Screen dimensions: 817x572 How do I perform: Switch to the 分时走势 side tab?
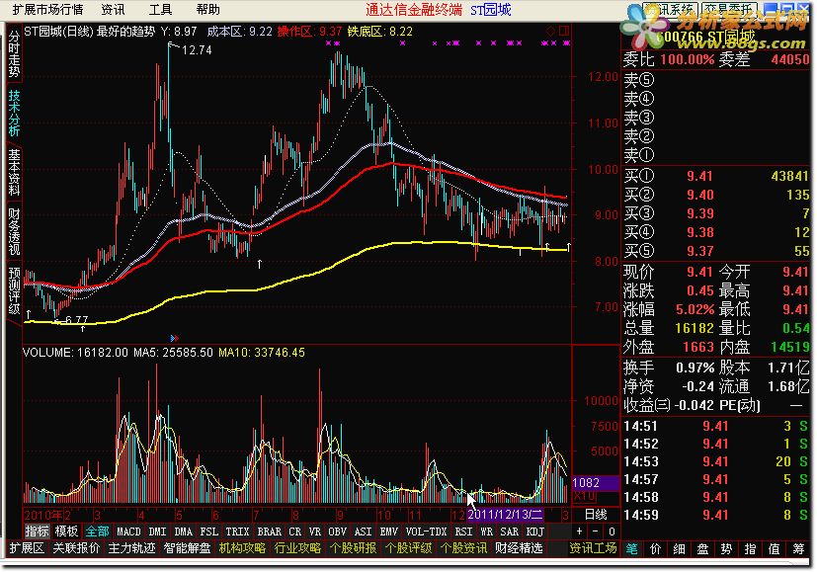[14, 54]
